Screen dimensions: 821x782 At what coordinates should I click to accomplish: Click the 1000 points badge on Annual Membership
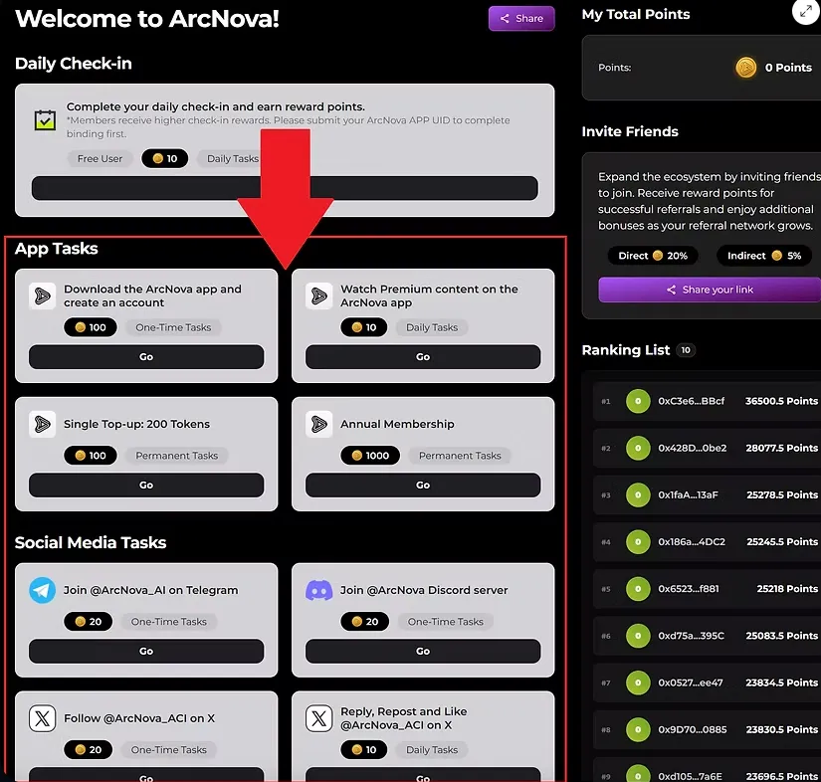coord(369,456)
